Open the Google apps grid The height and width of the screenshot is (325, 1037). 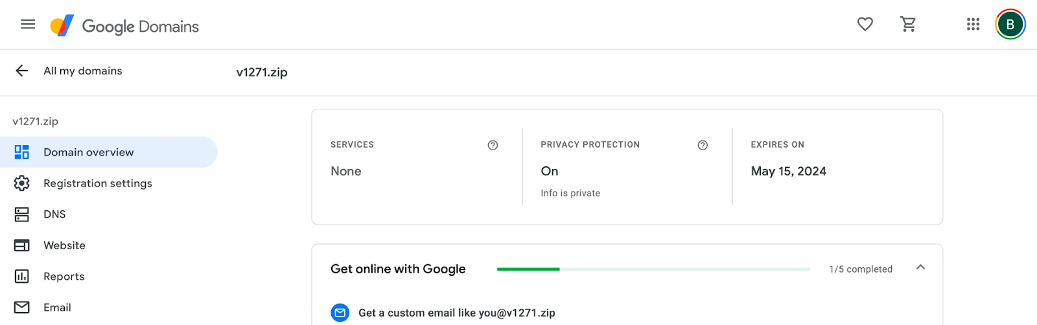pos(973,25)
